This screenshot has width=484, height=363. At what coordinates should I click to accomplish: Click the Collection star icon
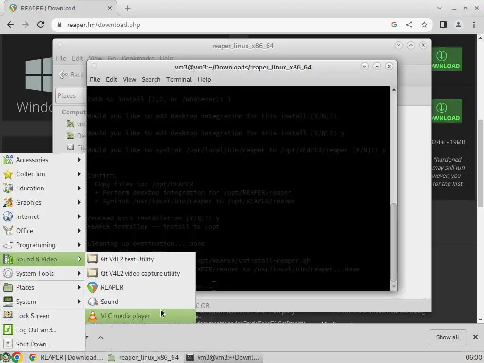[x=8, y=174]
